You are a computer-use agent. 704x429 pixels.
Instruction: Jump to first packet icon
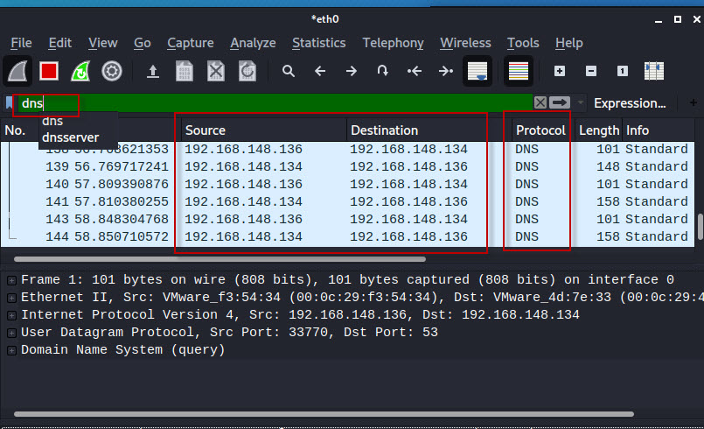click(x=414, y=71)
